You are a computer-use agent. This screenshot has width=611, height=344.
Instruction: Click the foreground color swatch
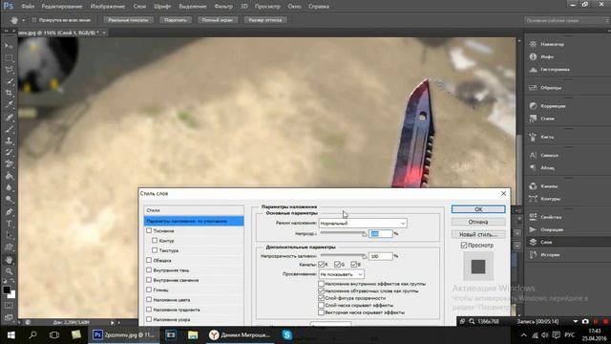7,290
